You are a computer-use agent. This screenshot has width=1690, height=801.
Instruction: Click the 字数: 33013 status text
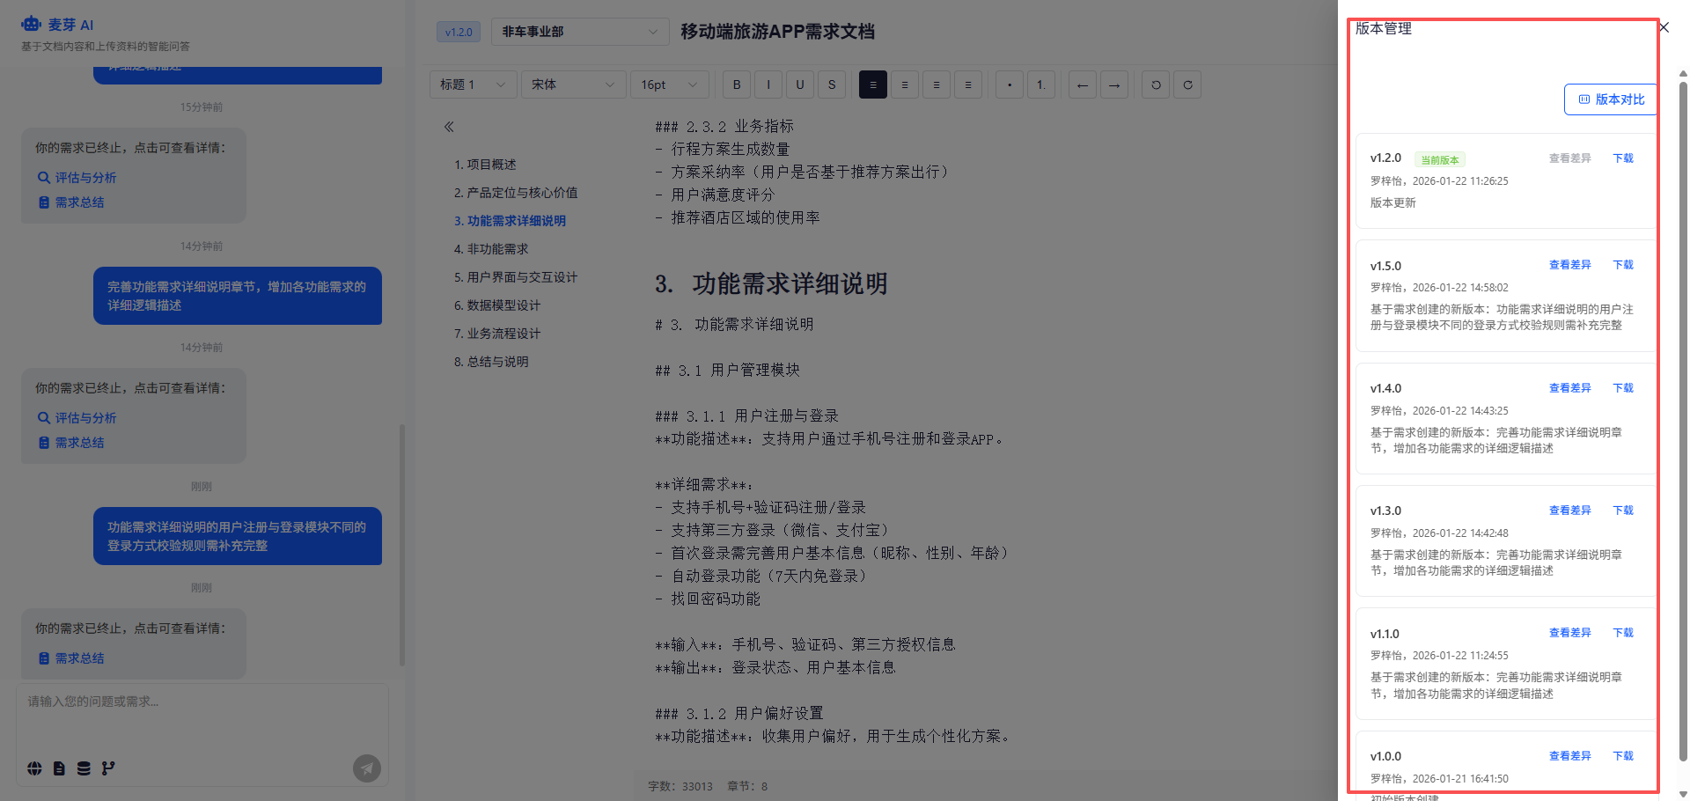coord(680,786)
